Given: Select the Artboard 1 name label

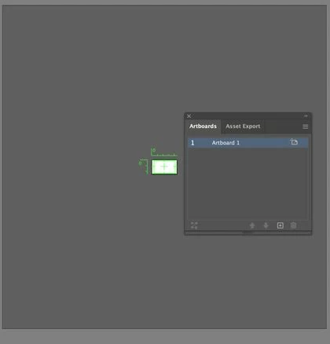Looking at the screenshot, I should 225,143.
